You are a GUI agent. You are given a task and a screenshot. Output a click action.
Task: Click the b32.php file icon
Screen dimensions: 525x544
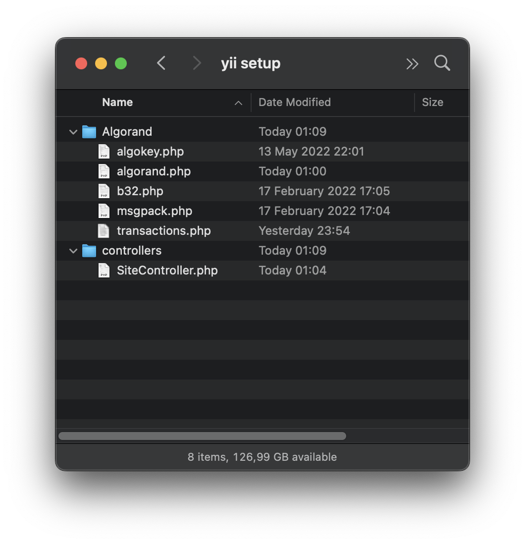tap(104, 191)
